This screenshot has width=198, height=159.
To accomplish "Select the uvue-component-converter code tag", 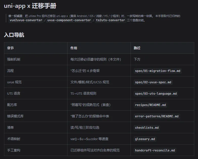I will (x=69, y=20).
